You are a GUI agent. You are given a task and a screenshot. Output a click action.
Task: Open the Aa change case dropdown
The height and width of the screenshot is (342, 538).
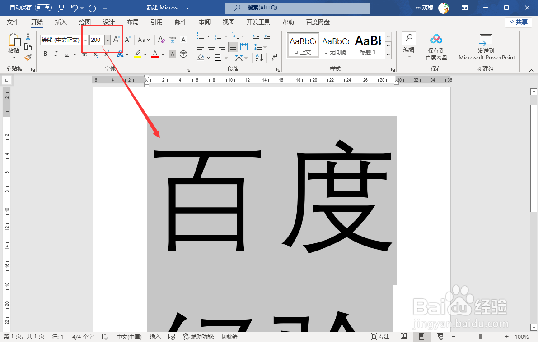point(144,40)
